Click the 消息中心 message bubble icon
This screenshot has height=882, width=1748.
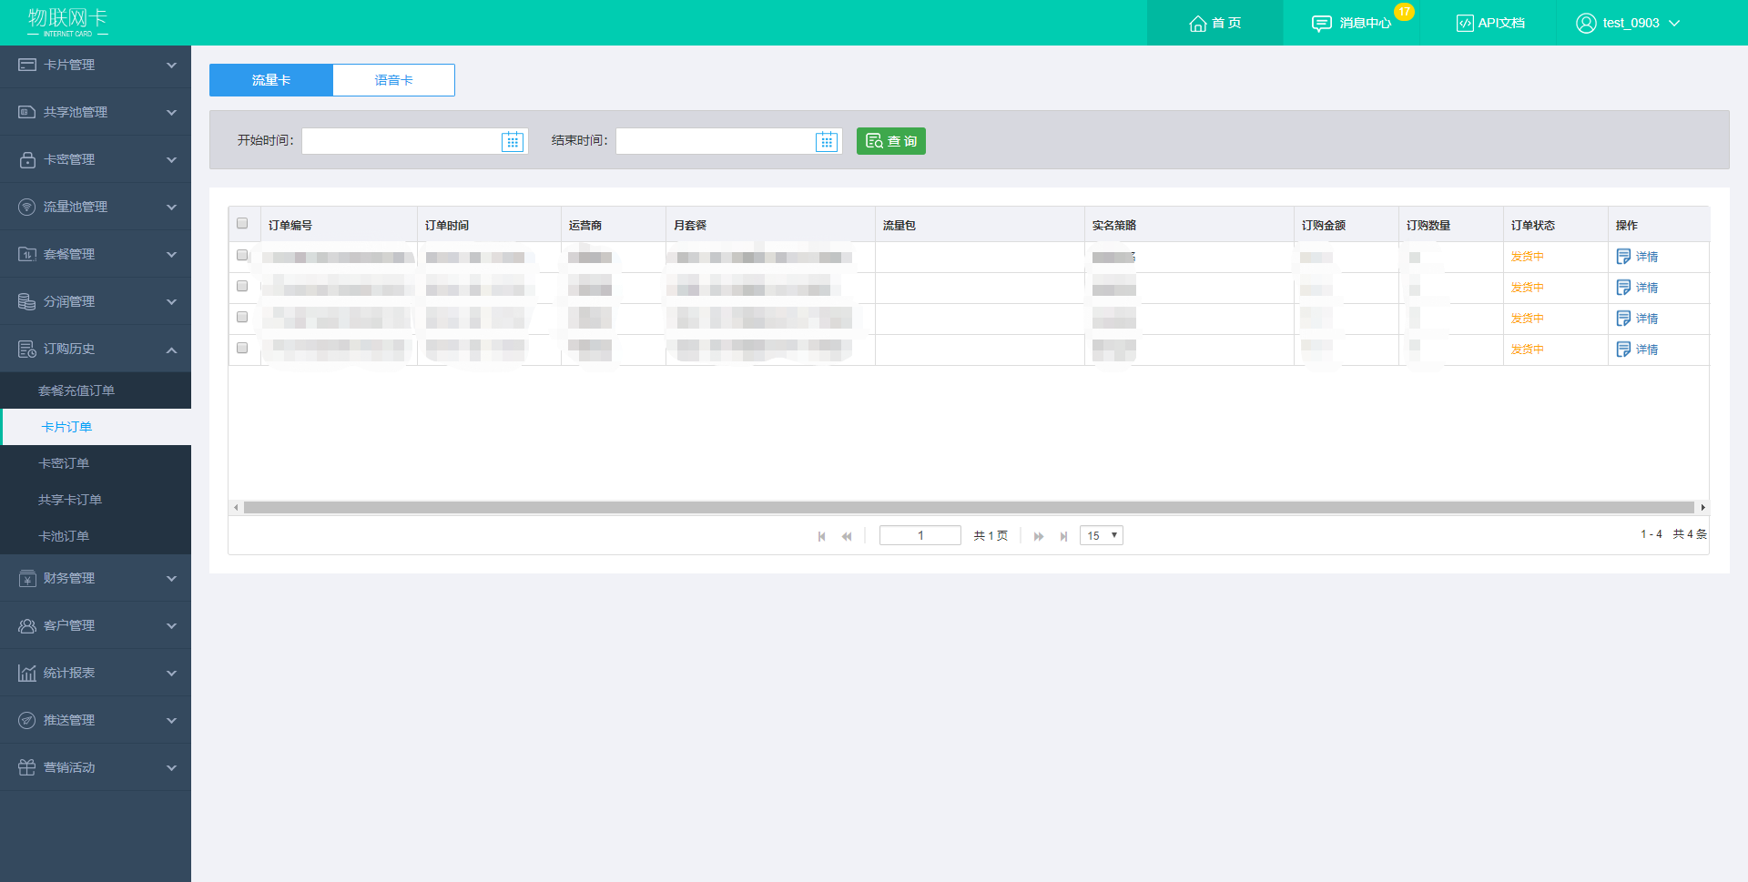(1322, 24)
